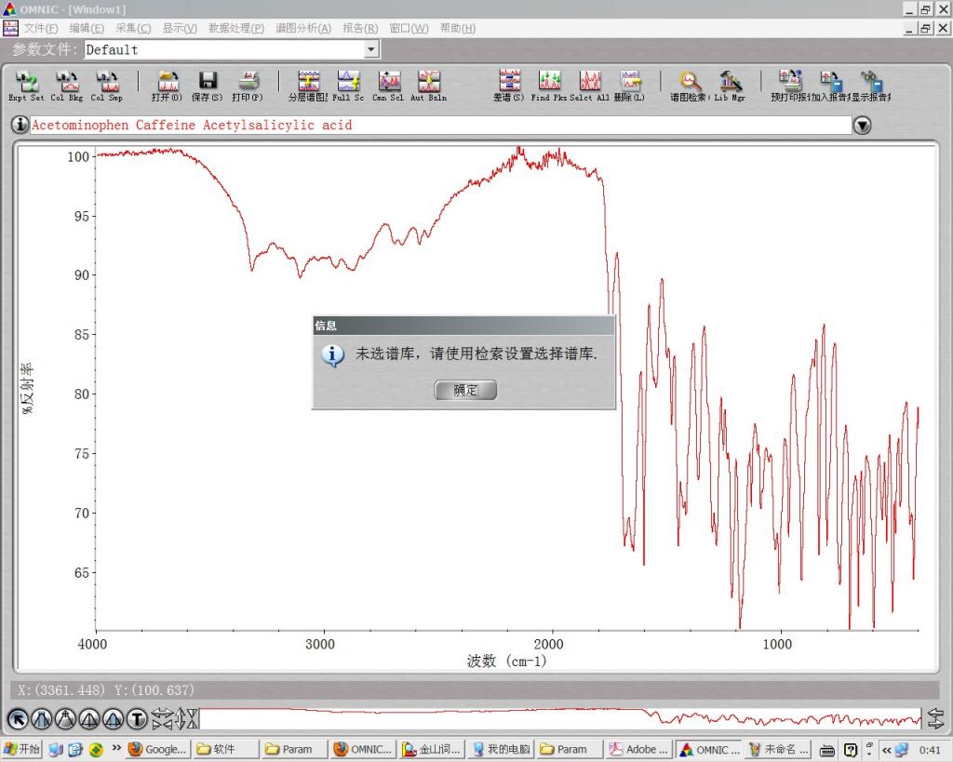
Task: Open the 报告(R) menu
Action: (360, 29)
